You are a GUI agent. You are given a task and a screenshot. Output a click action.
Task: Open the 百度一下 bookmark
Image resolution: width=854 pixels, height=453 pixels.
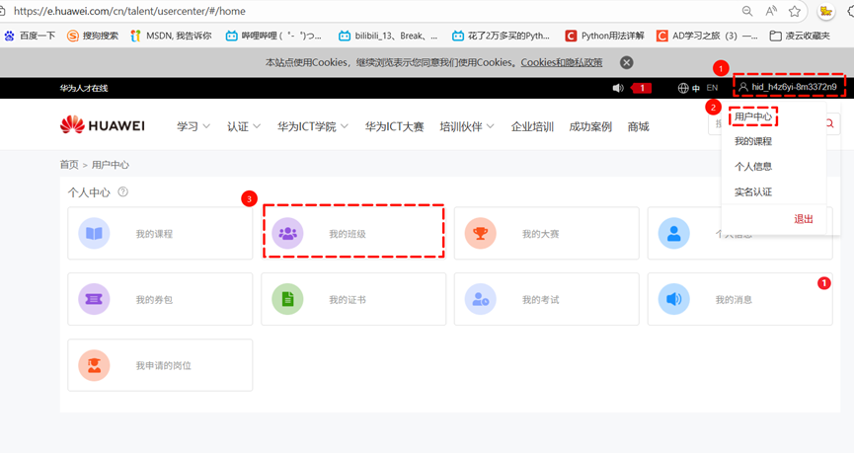click(30, 36)
